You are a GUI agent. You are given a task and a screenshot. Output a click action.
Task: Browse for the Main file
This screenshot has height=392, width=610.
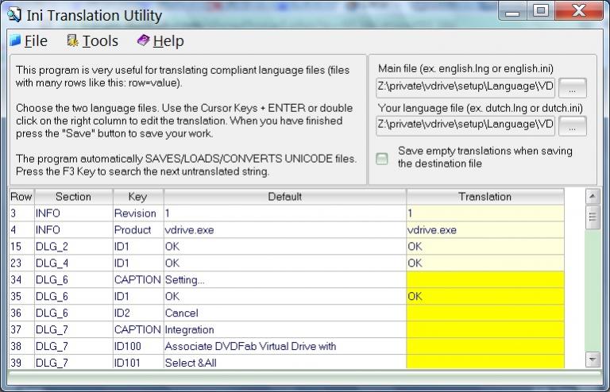tap(573, 87)
